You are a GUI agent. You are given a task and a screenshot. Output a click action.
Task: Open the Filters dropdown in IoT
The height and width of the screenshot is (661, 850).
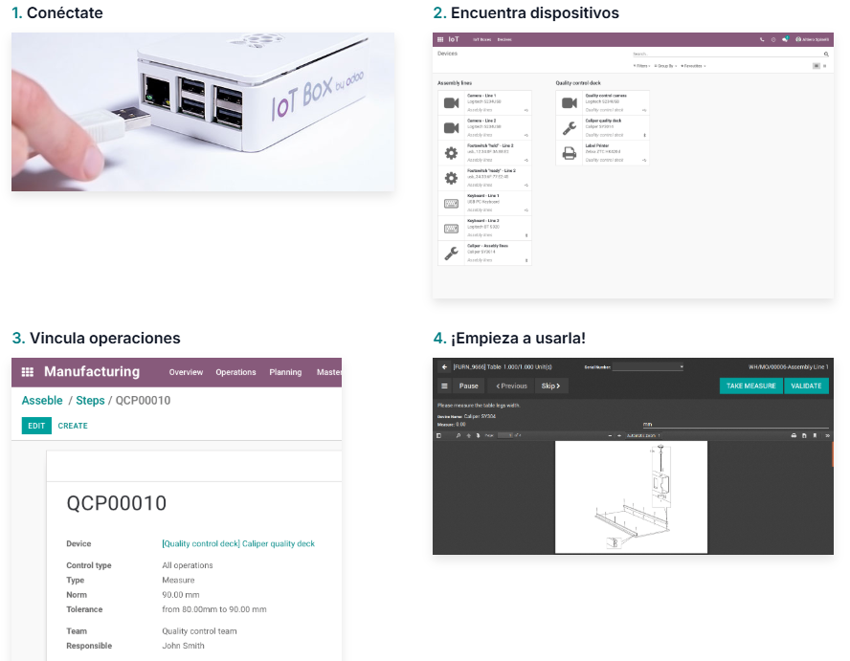click(x=641, y=66)
